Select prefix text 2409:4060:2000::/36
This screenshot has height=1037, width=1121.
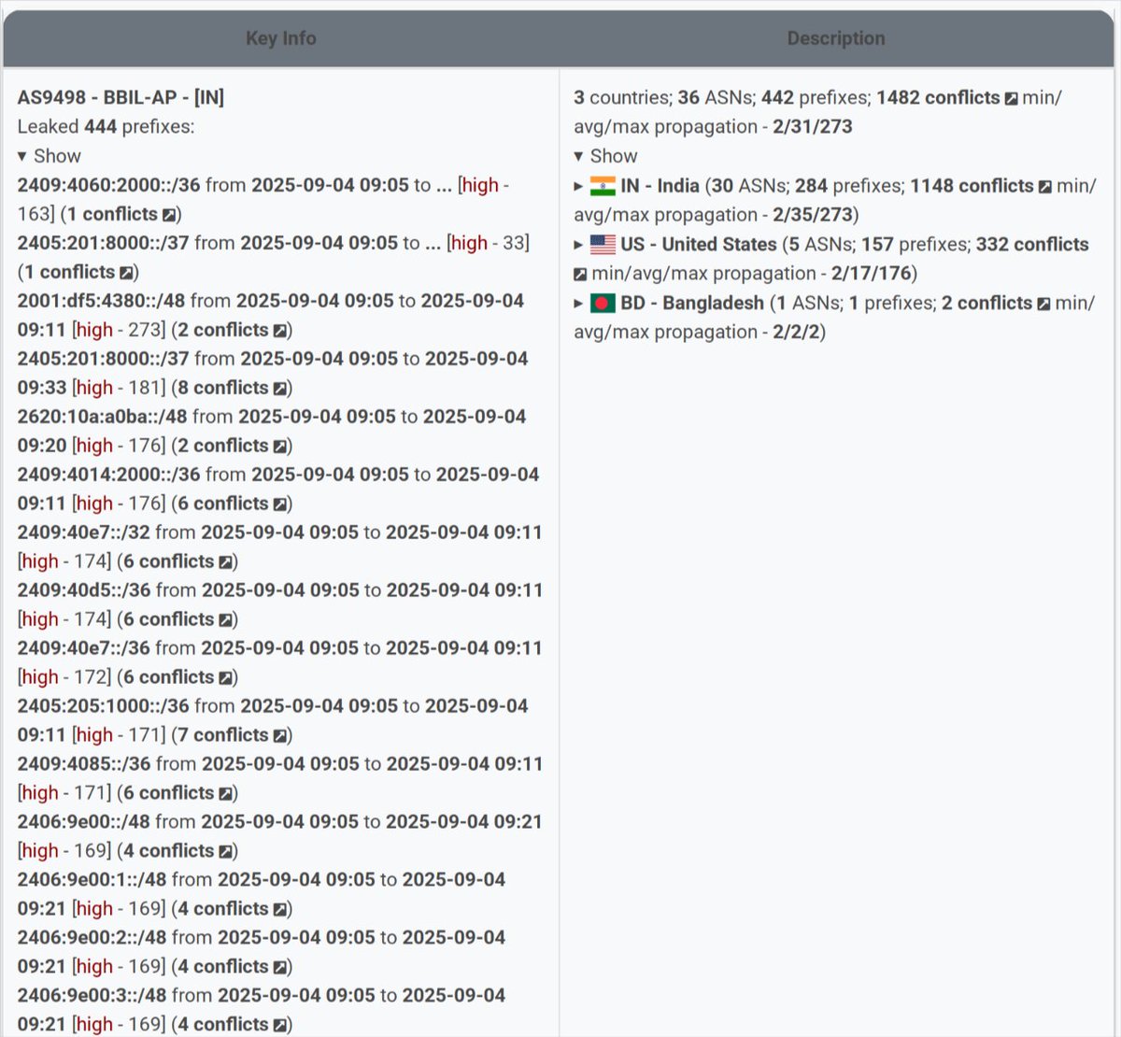108,185
